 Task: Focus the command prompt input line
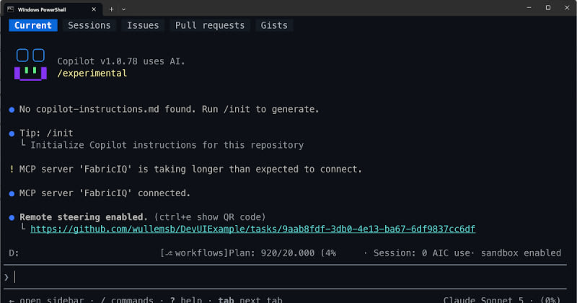pyautogui.click(x=285, y=277)
